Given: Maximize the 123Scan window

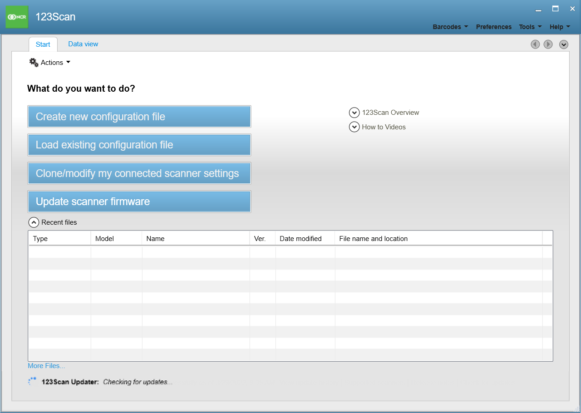Looking at the screenshot, I should pos(555,9).
